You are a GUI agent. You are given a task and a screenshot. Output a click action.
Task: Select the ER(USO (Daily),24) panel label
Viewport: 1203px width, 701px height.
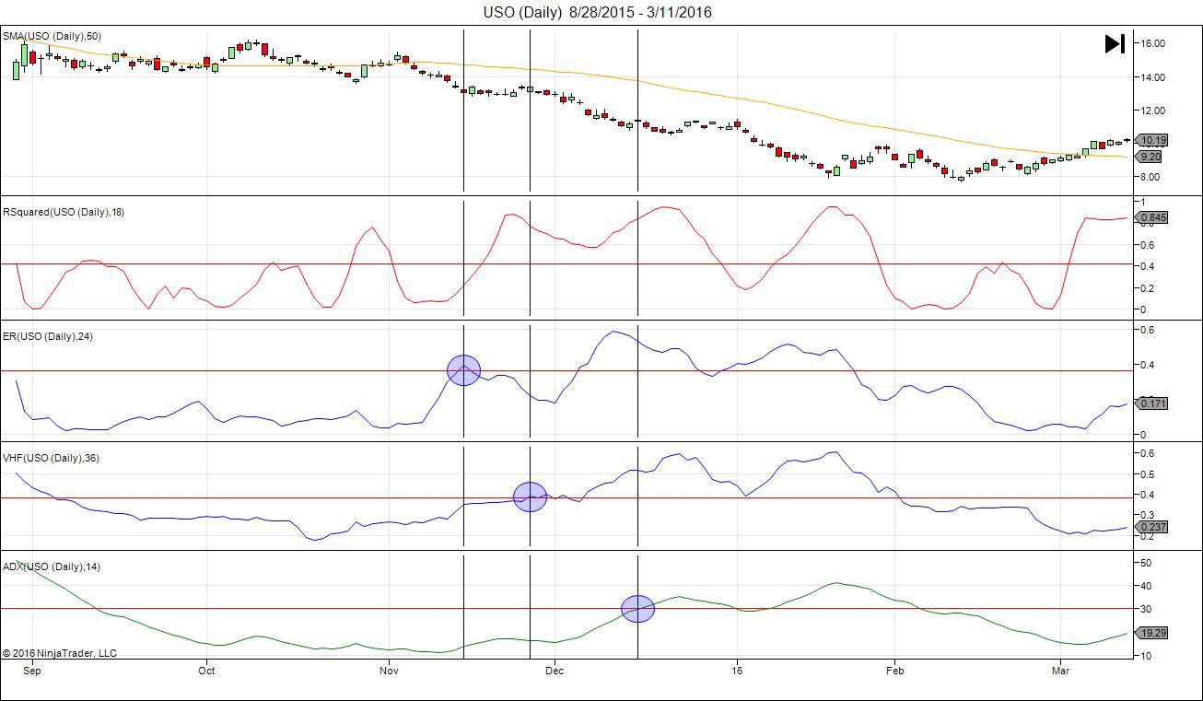point(47,336)
